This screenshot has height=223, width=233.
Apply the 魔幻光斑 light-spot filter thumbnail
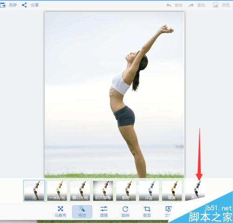80,191
